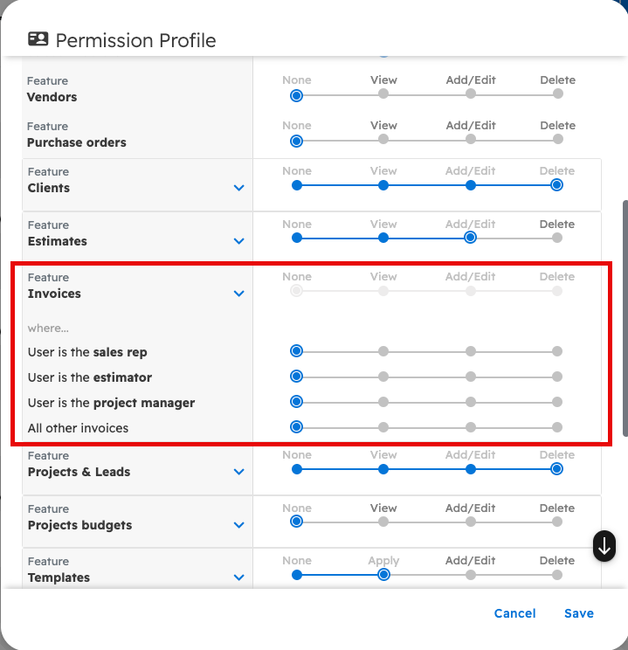The width and height of the screenshot is (628, 650).
Task: Set sales rep invoices to View
Action: (383, 351)
